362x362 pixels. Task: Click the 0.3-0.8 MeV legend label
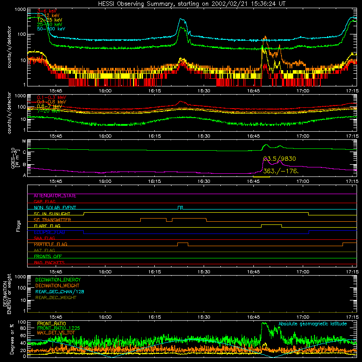point(52,102)
